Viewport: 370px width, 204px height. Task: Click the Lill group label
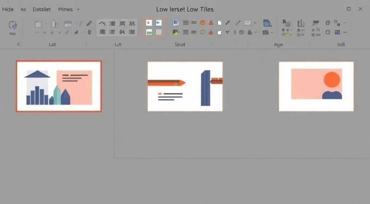118,45
